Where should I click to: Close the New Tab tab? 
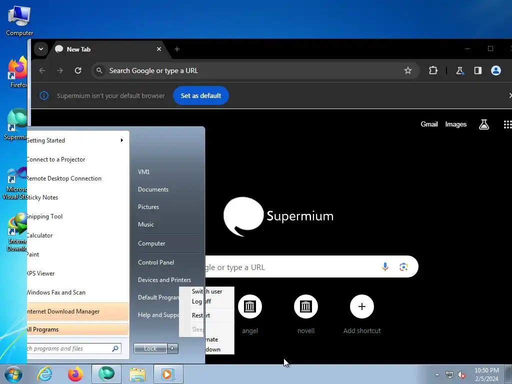[159, 49]
